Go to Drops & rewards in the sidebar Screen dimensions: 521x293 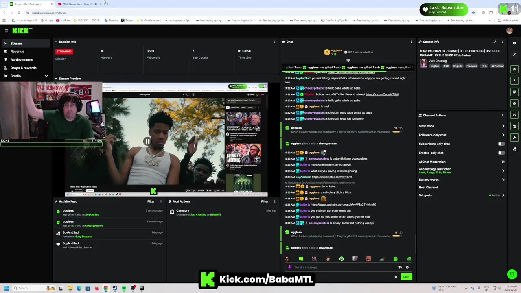point(25,68)
